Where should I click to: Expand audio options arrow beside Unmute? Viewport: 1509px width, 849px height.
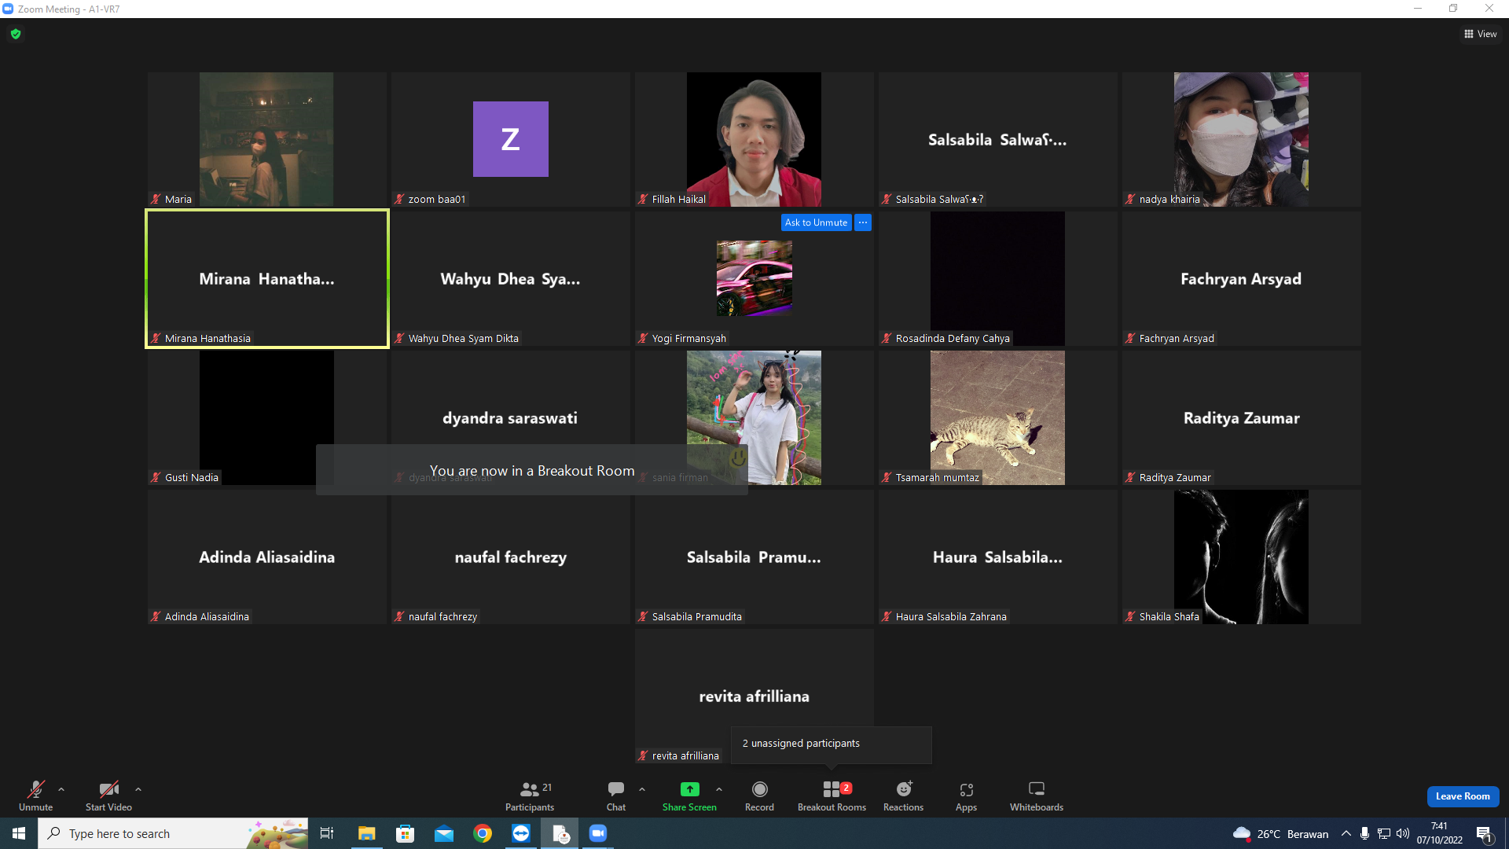pos(61,789)
